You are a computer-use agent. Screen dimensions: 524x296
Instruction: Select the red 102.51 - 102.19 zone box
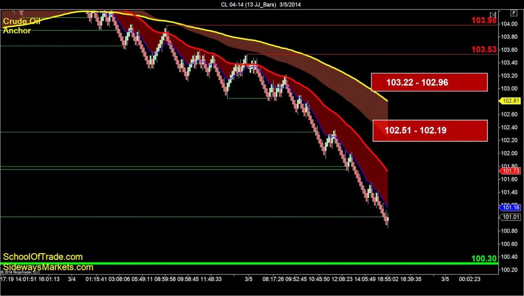(430, 130)
